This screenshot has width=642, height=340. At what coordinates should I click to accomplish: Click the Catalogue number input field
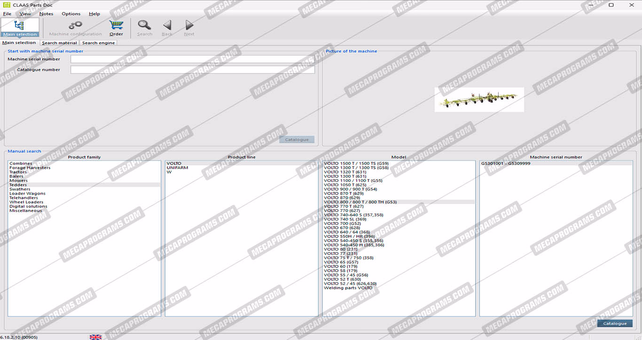point(192,70)
